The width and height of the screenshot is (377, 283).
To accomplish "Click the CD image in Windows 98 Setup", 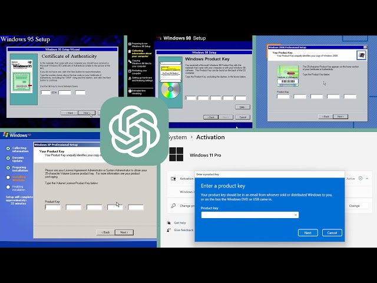I will point(170,90).
